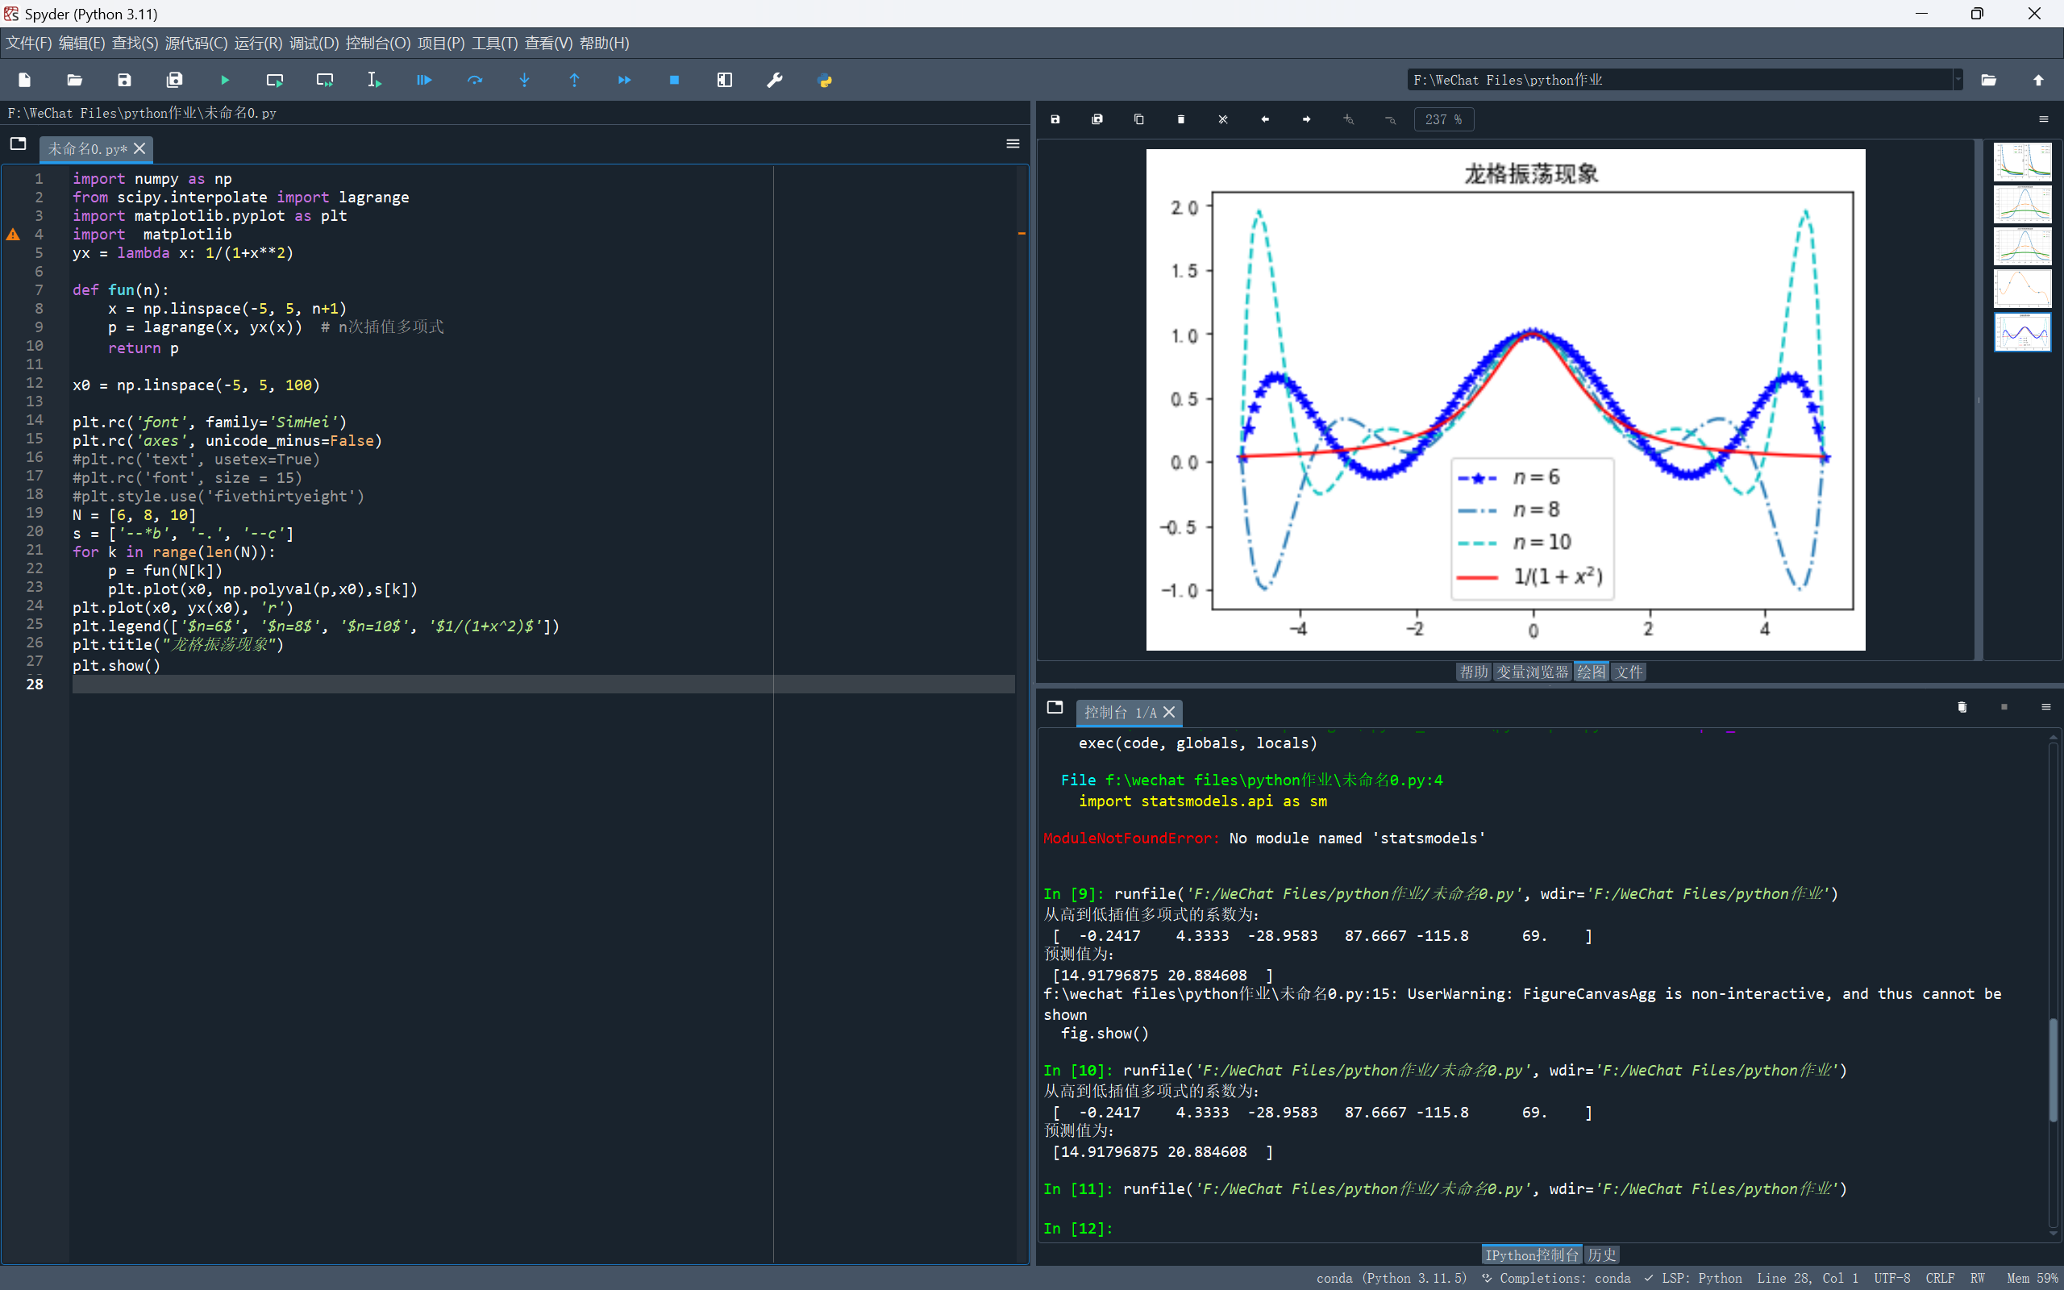Open 帮助(H) menu

pyautogui.click(x=605, y=43)
